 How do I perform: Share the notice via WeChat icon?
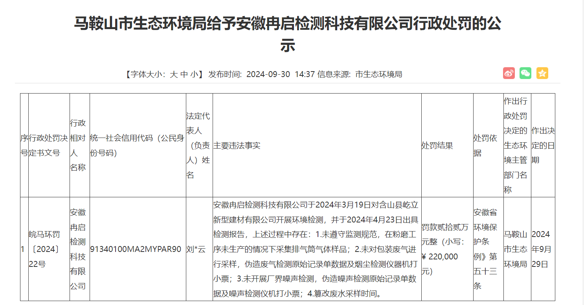(525, 73)
